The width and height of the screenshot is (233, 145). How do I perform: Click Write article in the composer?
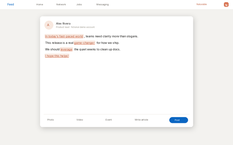click(141, 120)
